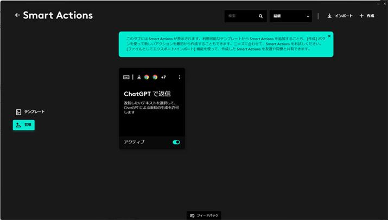Click the info banner text

[226, 44]
